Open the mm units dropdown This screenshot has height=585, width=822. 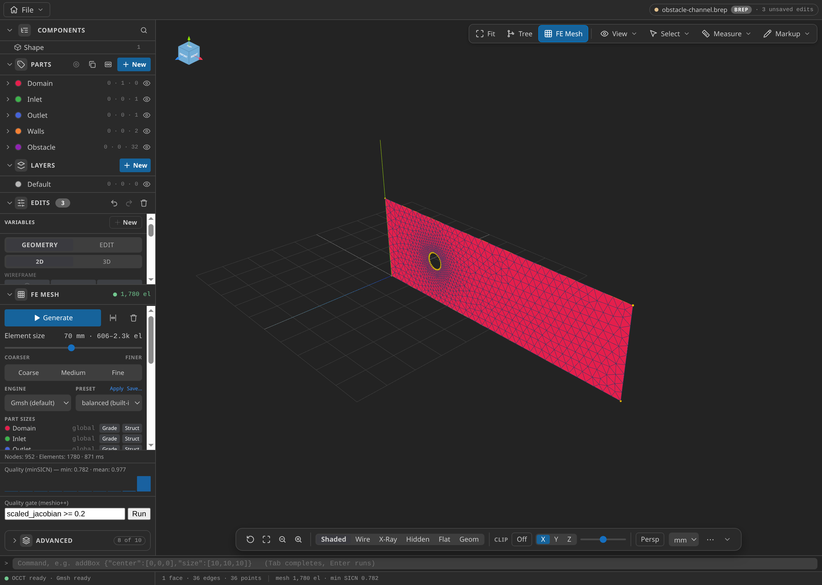[684, 540]
